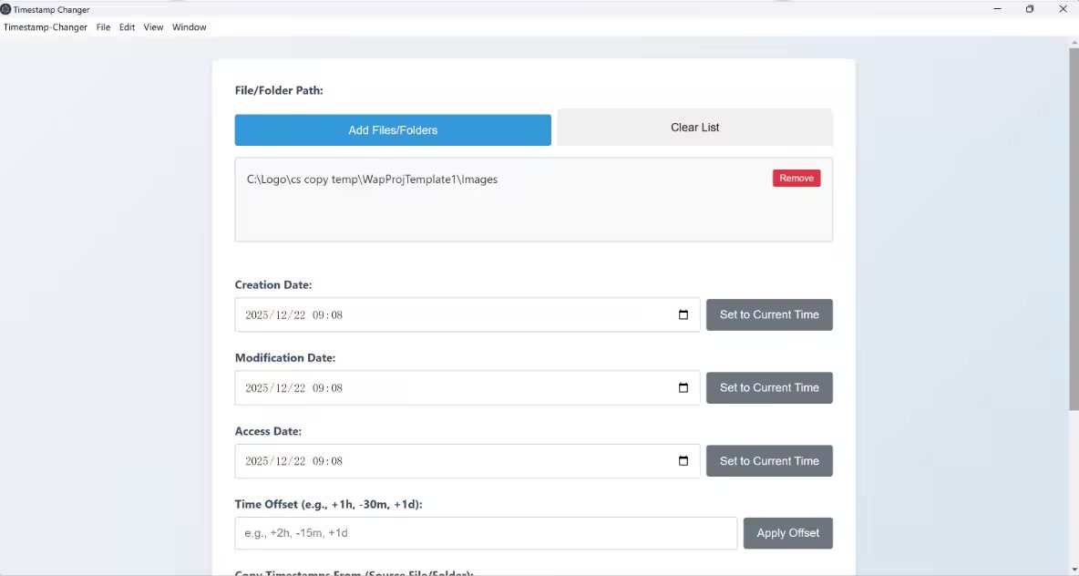Click the Time Offset input field

tap(485, 533)
